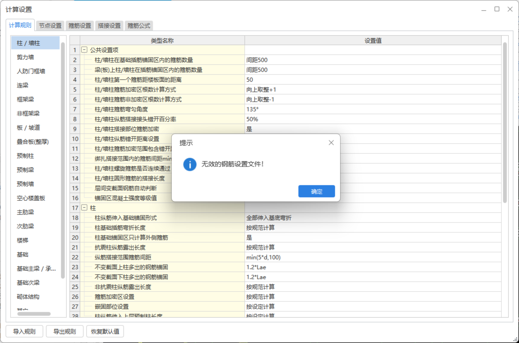Select 叠合板(整厚) in the left list

point(35,142)
